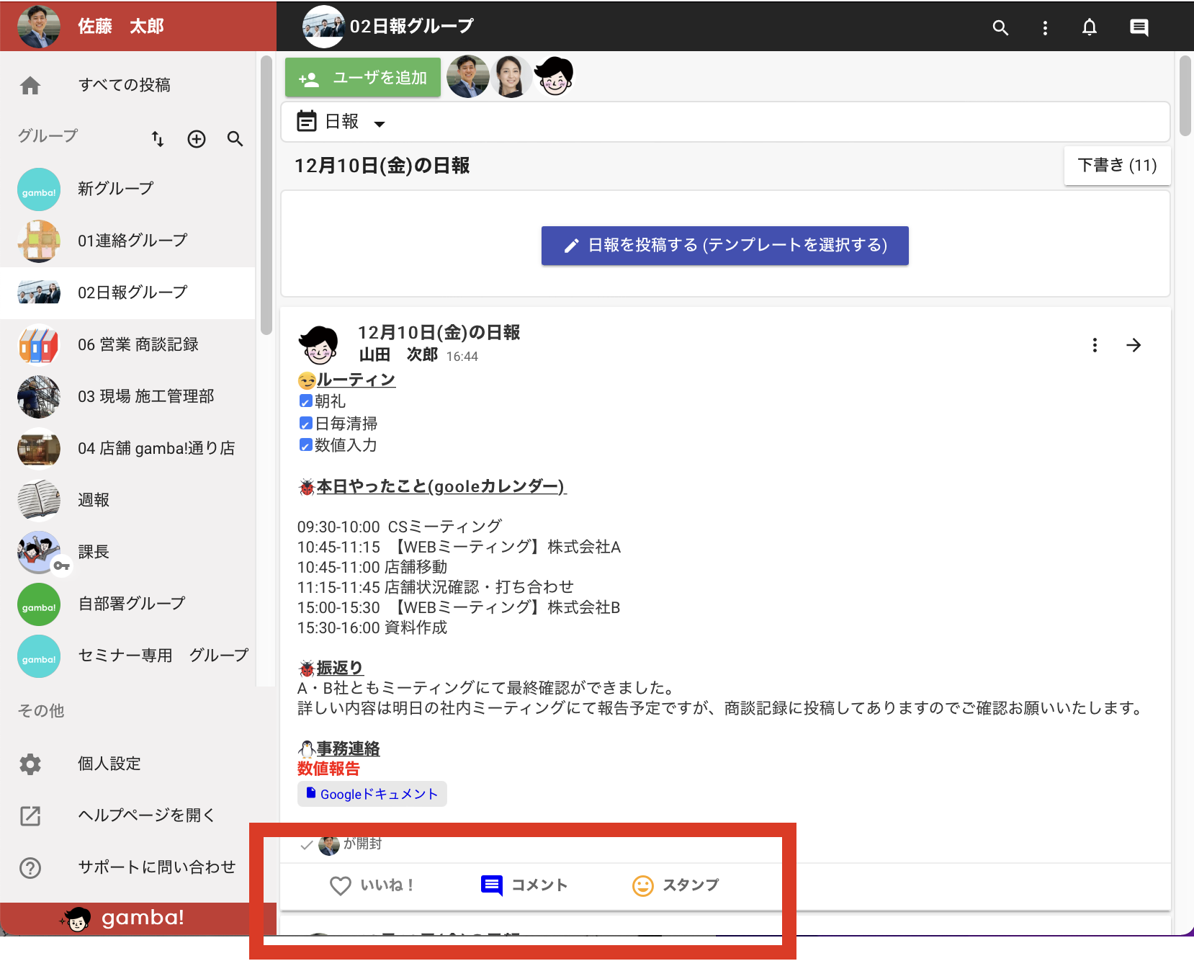Open the chat messages icon in header

point(1139,27)
